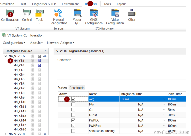Click the save icon for M4_Ch2
The width and height of the screenshot is (191, 136).
pos(39,65)
